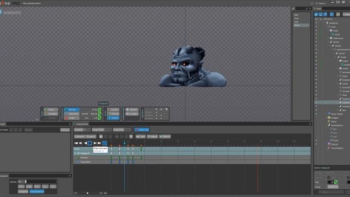Select the Weights tool
This screenshot has width=350, height=197.
[51, 114]
